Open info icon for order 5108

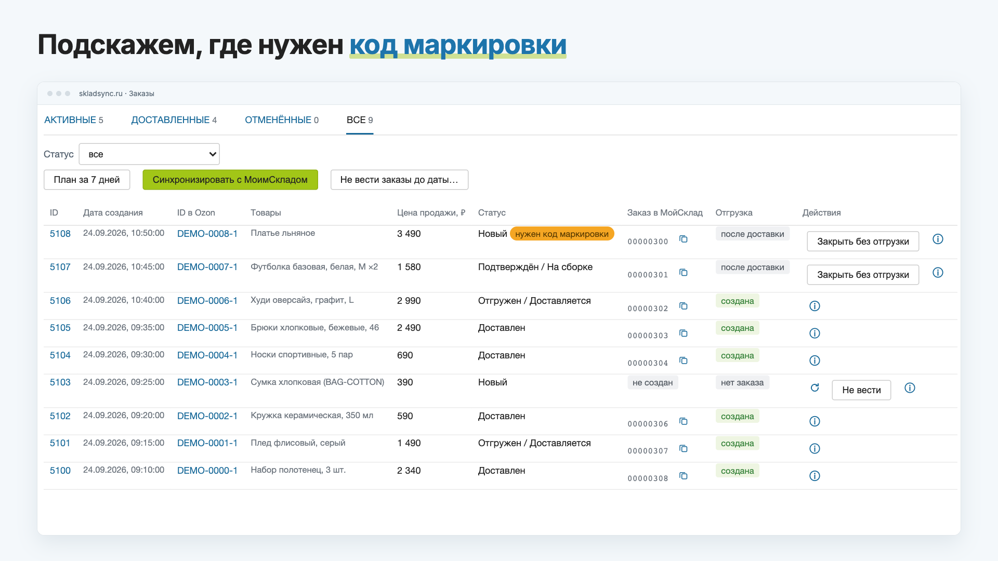(938, 239)
